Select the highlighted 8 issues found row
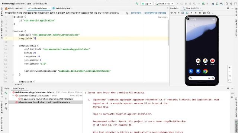This screenshot has width=238, height=133. pyautogui.click(x=45, y=102)
